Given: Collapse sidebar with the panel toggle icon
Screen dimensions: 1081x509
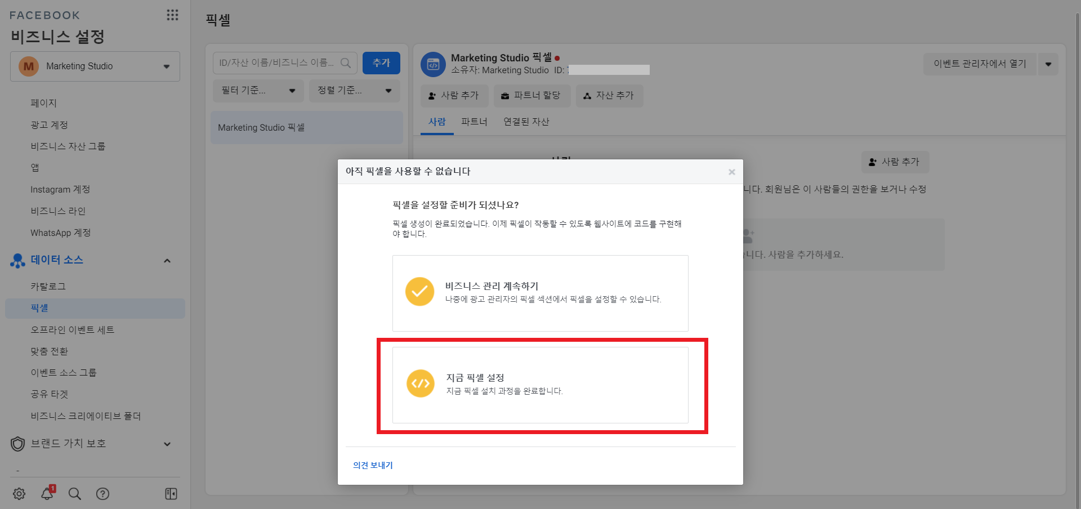Looking at the screenshot, I should click(x=171, y=494).
